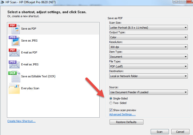Click the Restore Defaults button
193x135 pixels.
pyautogui.click(x=127, y=122)
